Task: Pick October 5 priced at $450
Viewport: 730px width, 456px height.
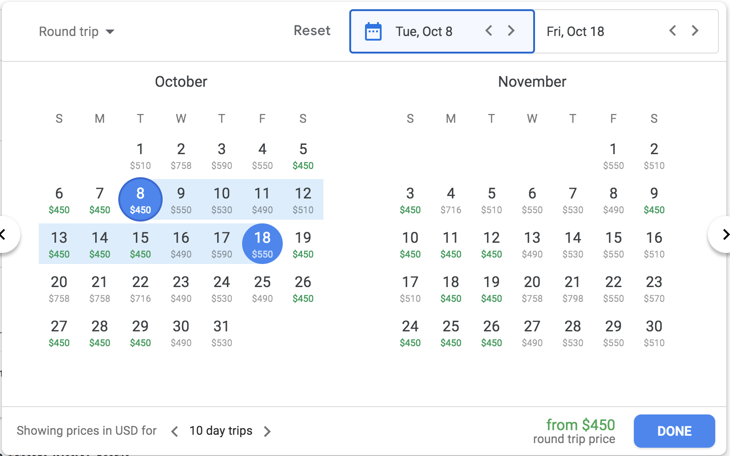Action: (x=303, y=156)
